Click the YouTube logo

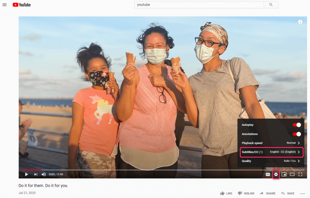pyautogui.click(x=22, y=5)
